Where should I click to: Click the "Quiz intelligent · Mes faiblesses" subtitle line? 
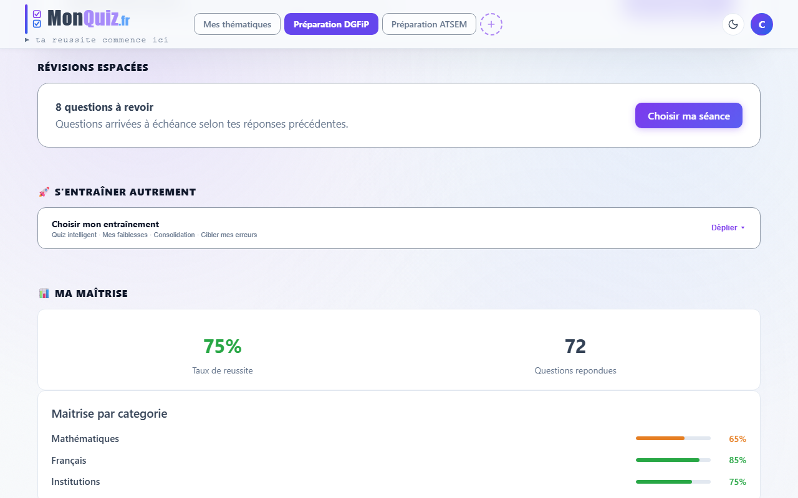155,235
